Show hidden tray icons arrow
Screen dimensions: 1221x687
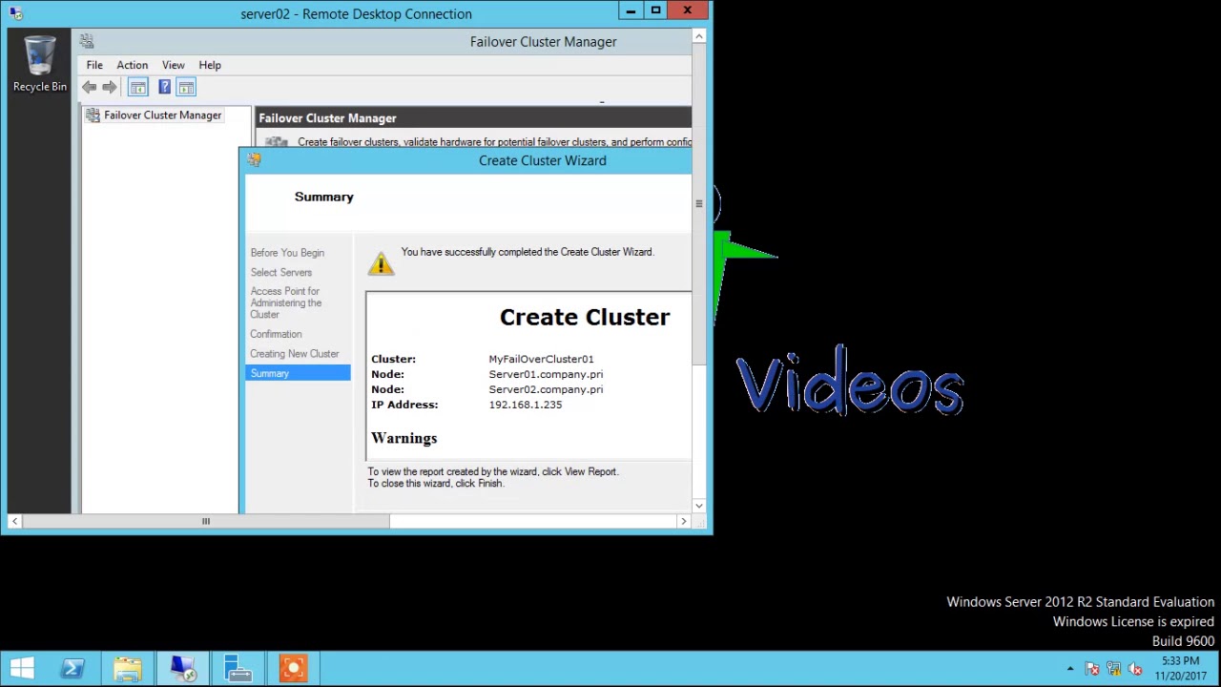1070,669
